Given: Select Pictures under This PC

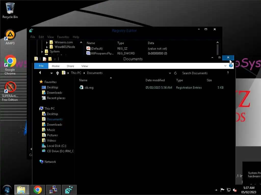Looking at the screenshot, I should tap(52, 135).
